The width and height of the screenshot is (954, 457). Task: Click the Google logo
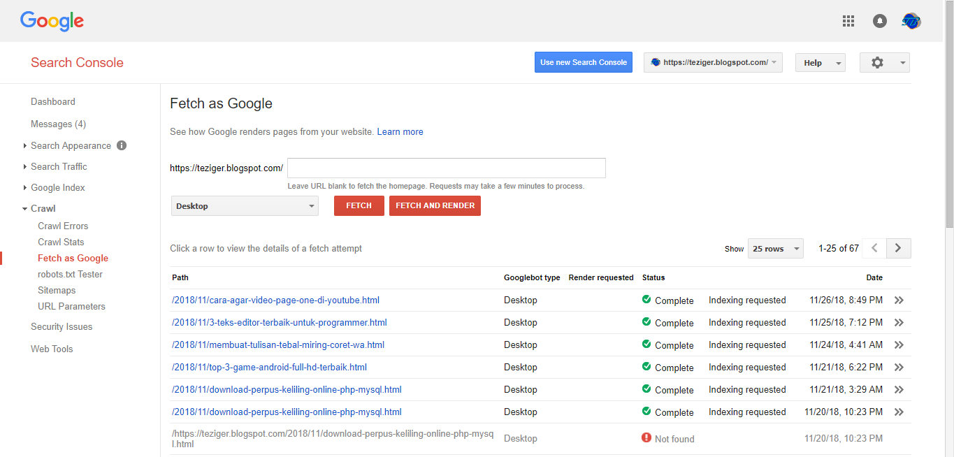52,21
